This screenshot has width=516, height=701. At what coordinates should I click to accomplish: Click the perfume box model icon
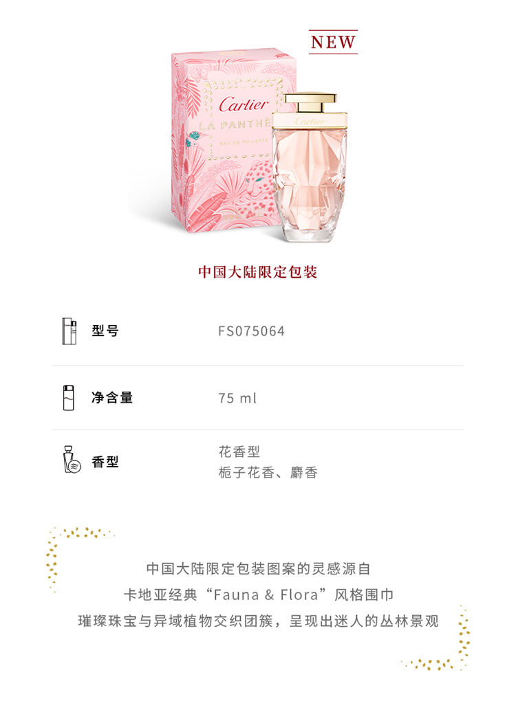coord(69,331)
